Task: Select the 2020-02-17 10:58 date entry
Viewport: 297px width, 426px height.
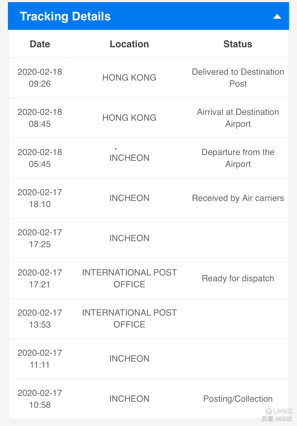Action: 40,399
